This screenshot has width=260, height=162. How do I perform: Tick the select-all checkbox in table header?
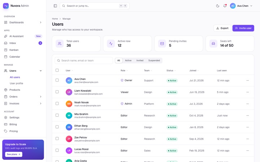57,70
